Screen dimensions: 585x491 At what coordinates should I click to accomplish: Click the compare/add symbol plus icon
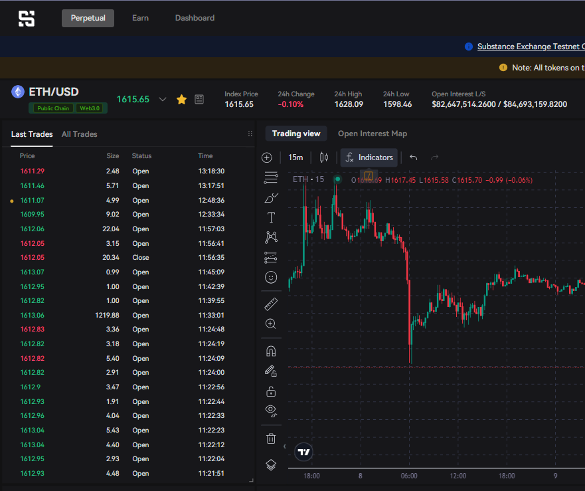click(x=267, y=157)
